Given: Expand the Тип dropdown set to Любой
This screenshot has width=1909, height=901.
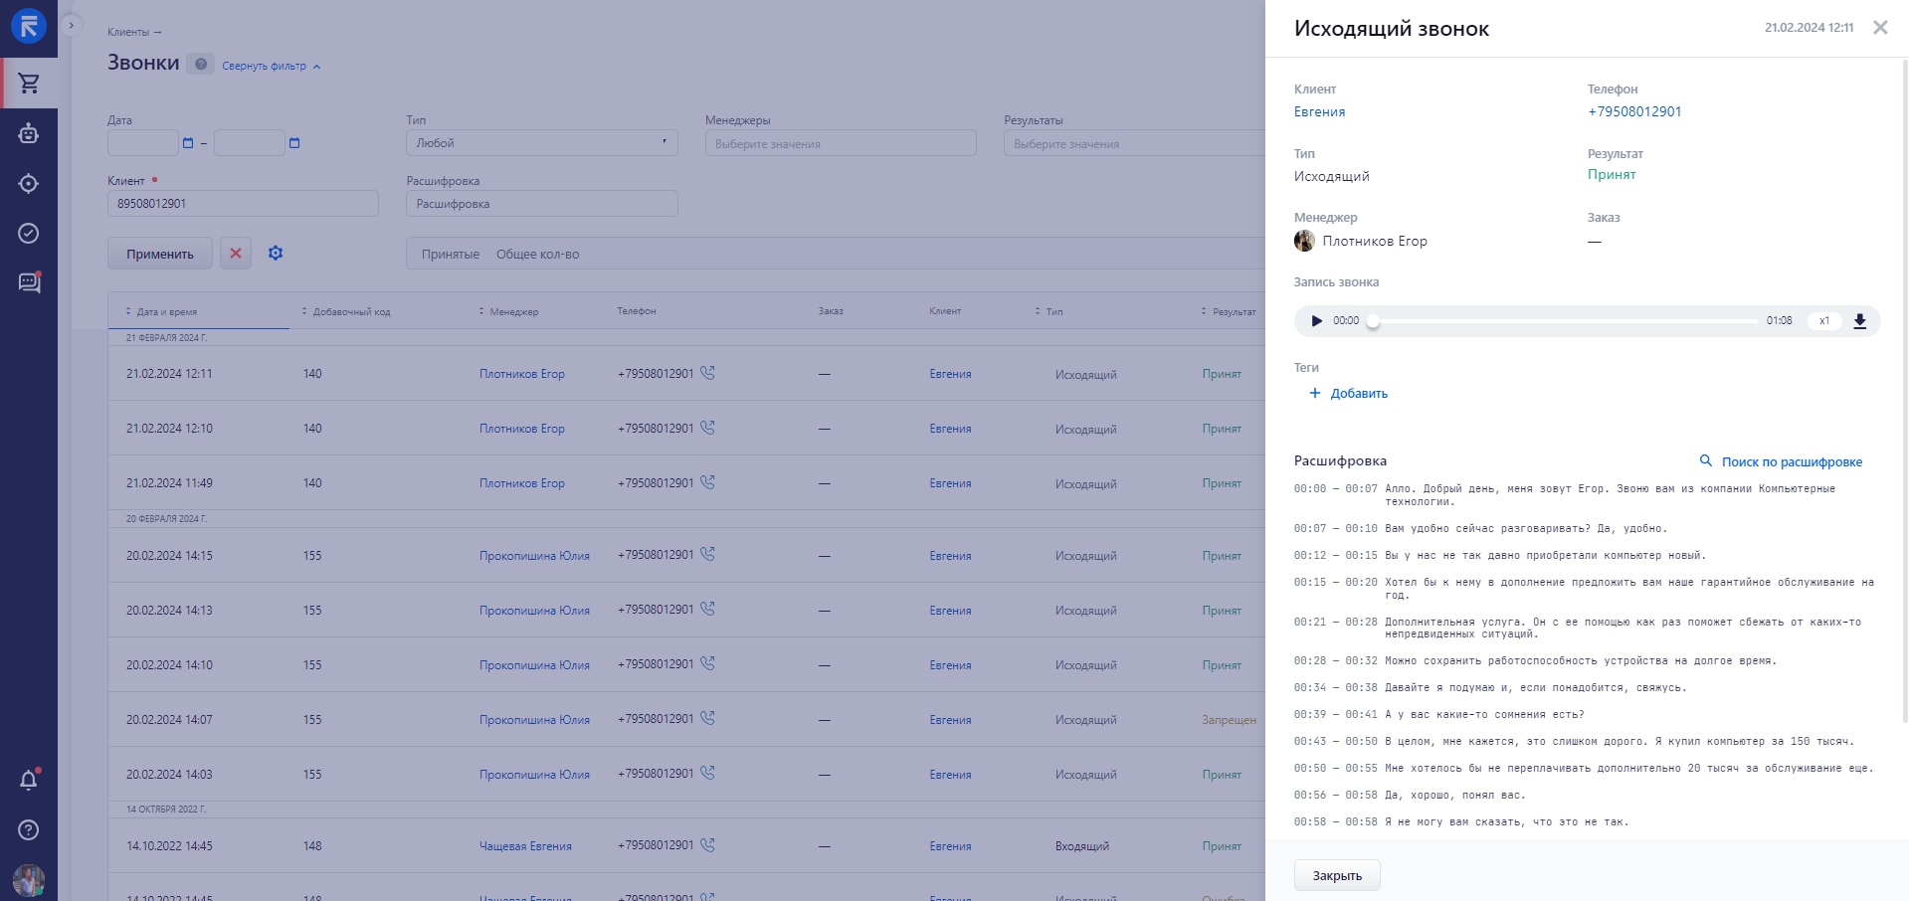Looking at the screenshot, I should [541, 143].
